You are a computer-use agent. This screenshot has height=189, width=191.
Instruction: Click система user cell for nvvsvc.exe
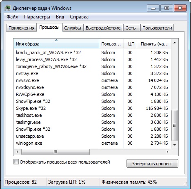click(109, 80)
